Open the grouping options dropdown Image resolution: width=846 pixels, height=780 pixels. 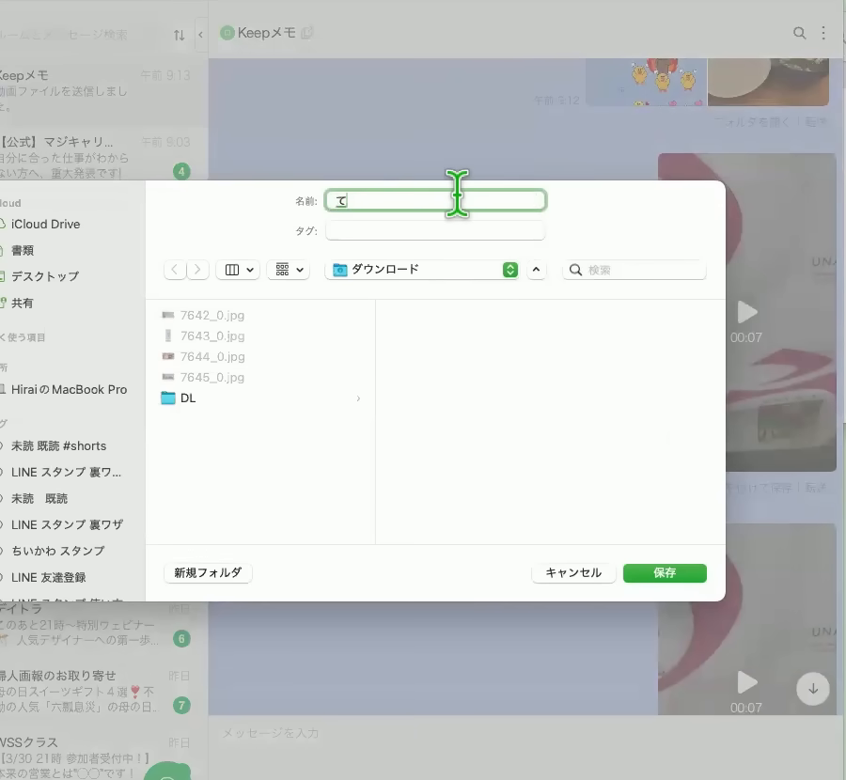tap(289, 269)
